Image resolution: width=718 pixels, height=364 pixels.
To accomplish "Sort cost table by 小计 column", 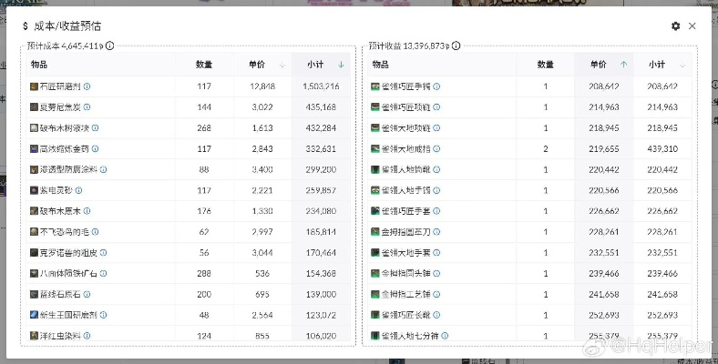I will pos(340,65).
